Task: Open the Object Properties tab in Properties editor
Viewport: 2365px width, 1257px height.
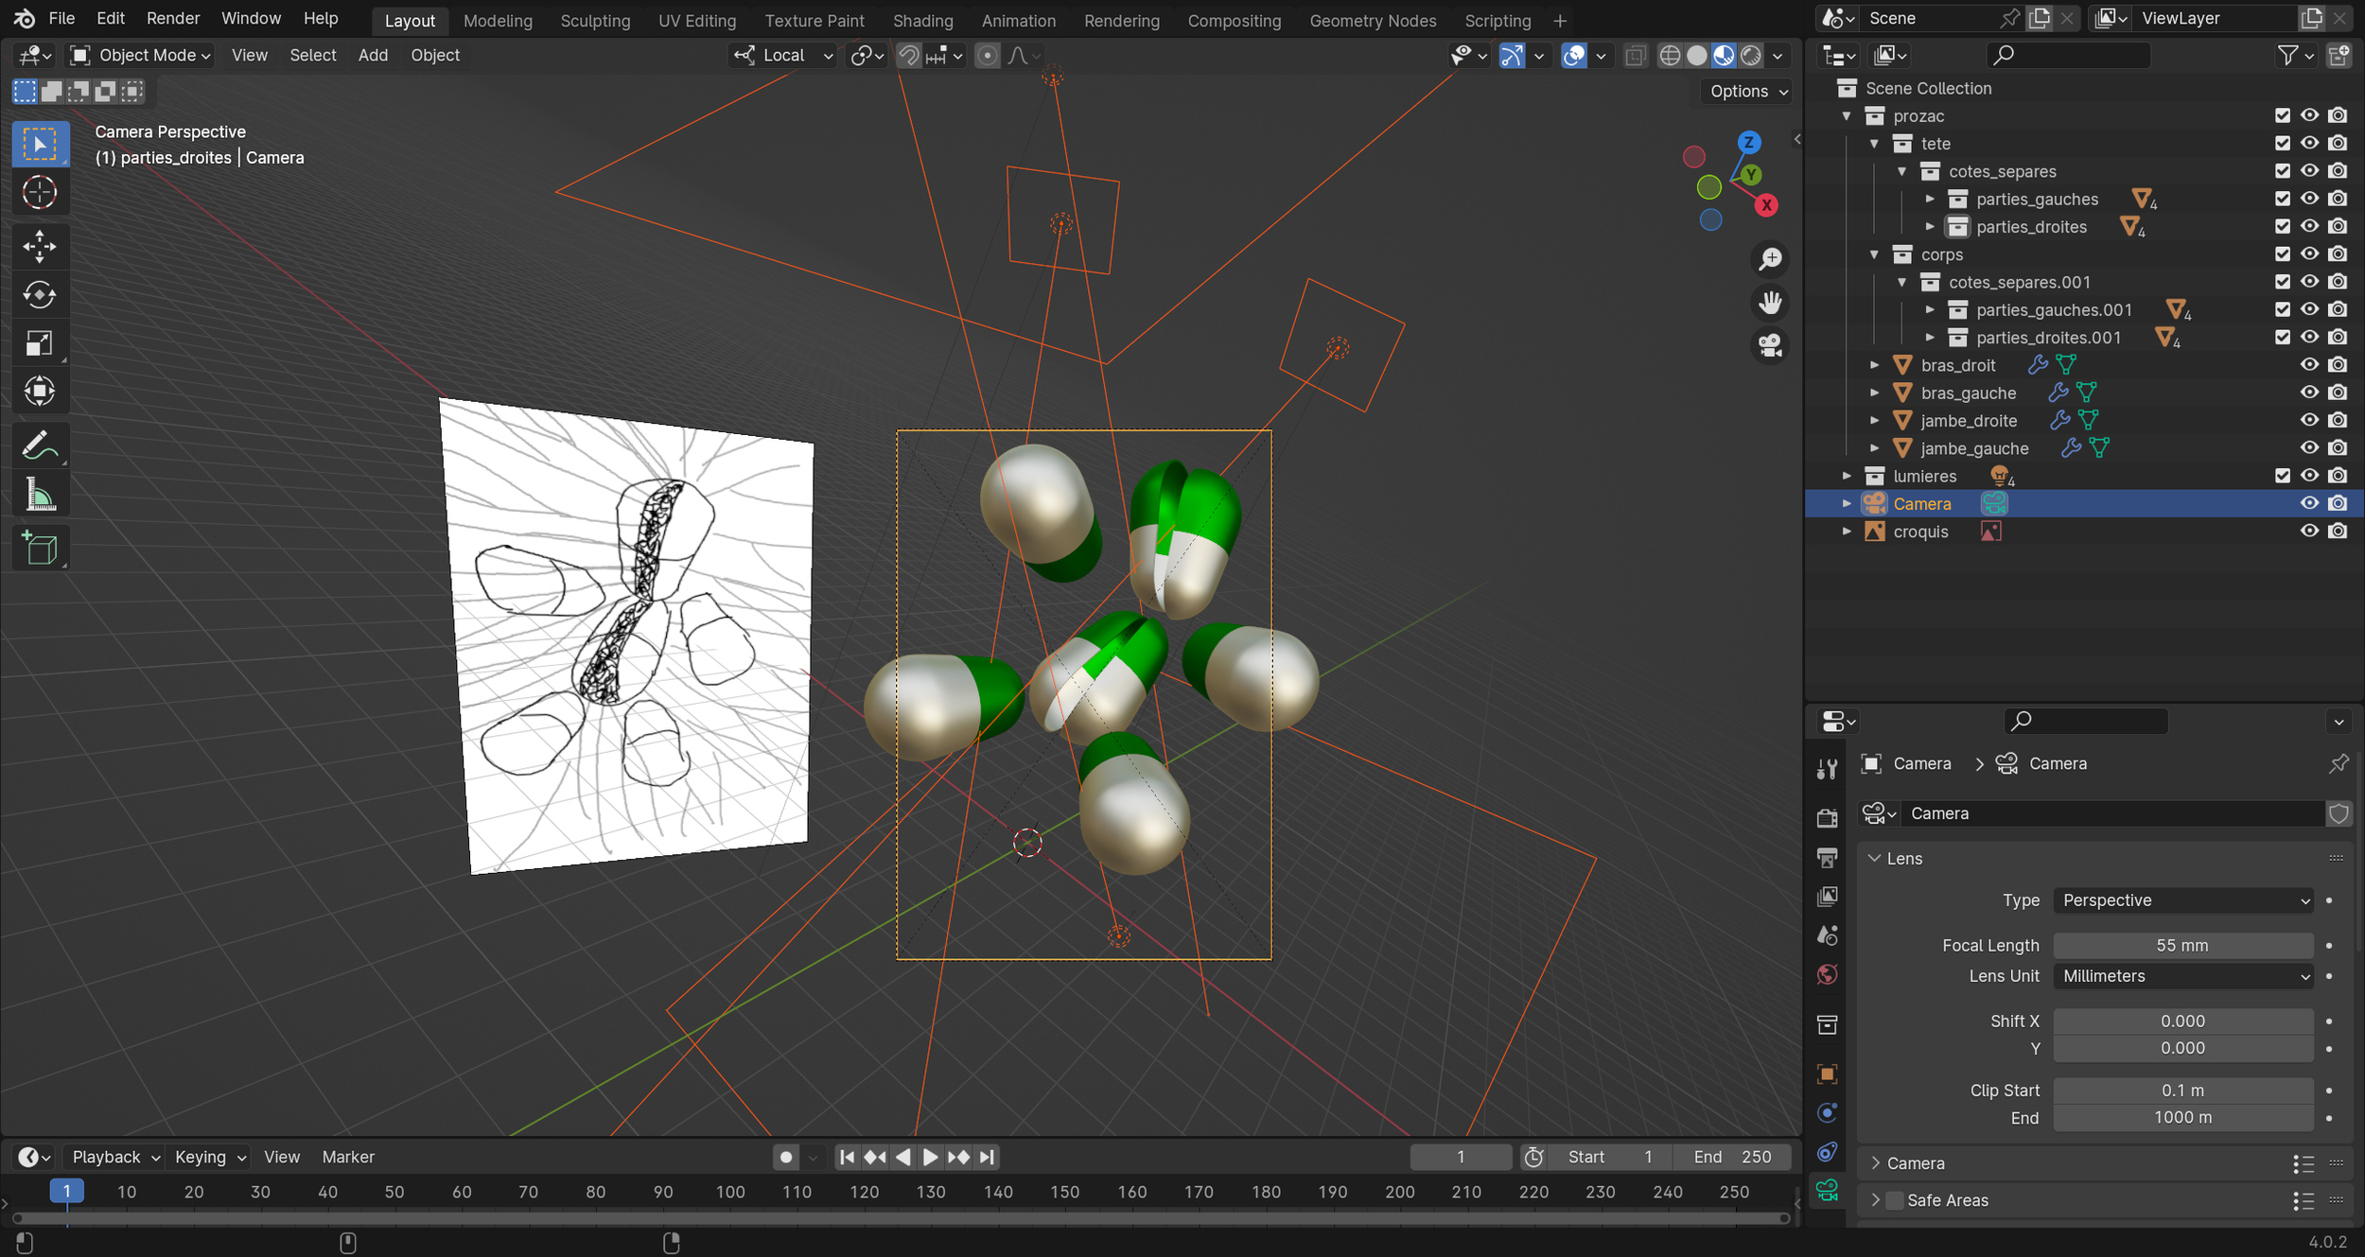Action: click(x=1827, y=1074)
